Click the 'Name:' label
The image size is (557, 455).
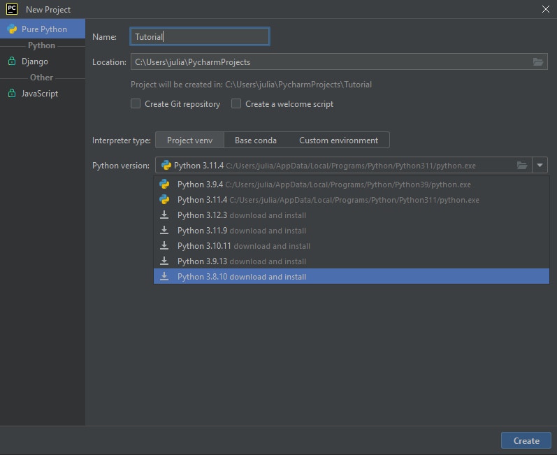point(104,37)
